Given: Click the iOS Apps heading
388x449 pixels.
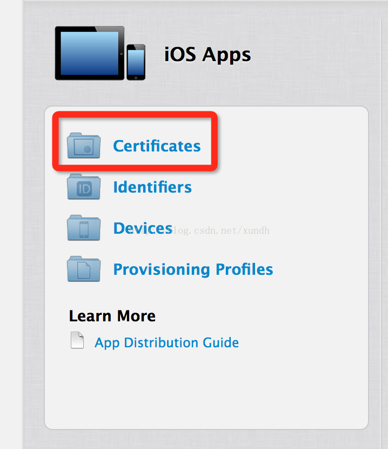Looking at the screenshot, I should coord(208,55).
